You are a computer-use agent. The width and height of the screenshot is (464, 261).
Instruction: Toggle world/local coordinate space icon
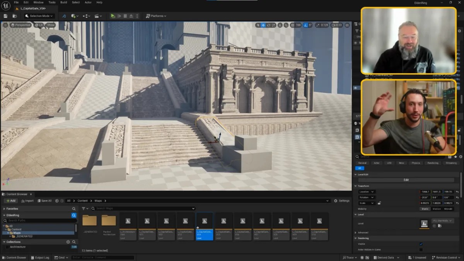281,25
